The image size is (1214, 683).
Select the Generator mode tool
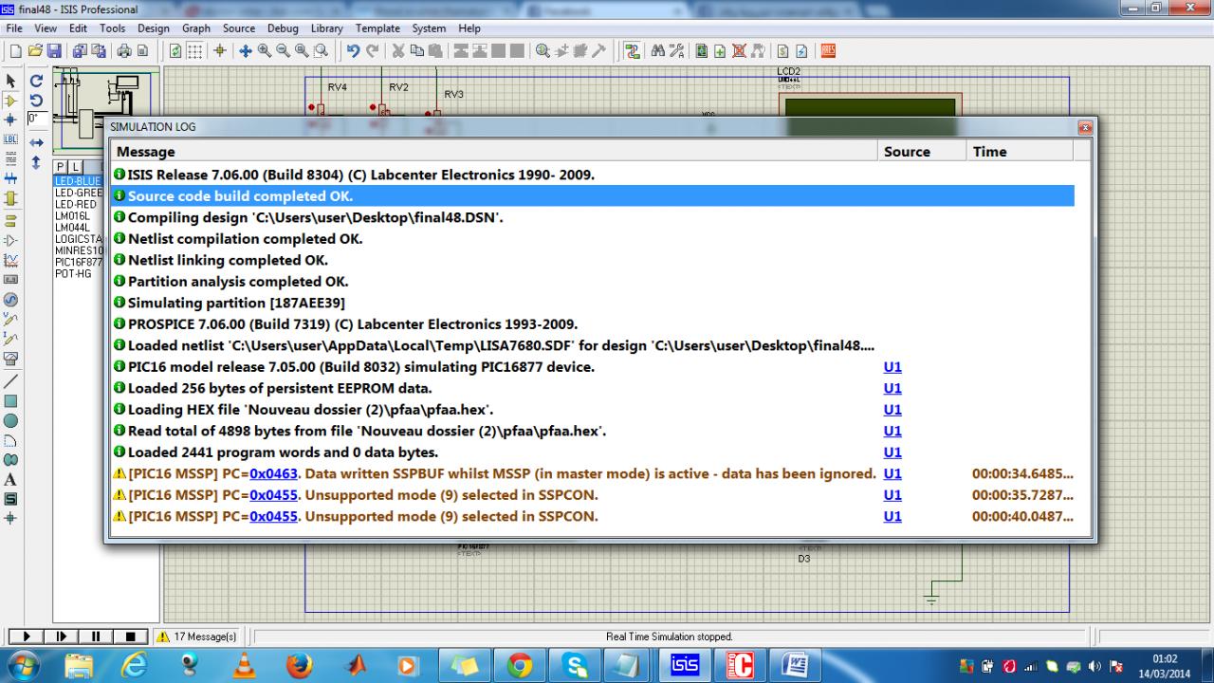[x=11, y=300]
